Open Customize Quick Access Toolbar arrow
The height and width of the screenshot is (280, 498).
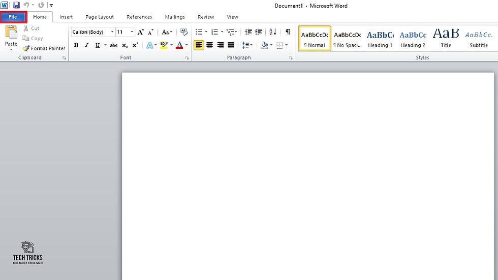pyautogui.click(x=51, y=6)
